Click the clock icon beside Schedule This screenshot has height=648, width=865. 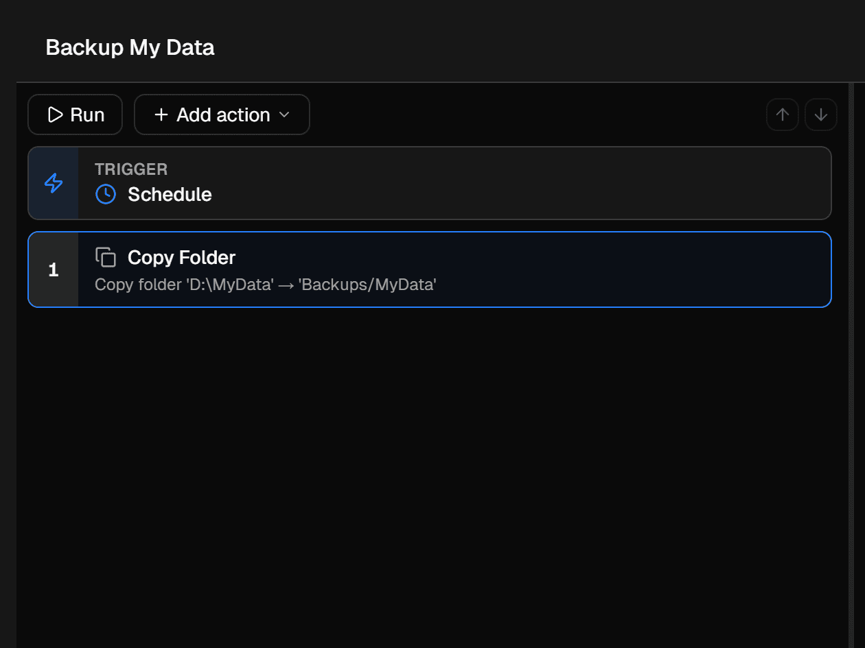click(106, 194)
